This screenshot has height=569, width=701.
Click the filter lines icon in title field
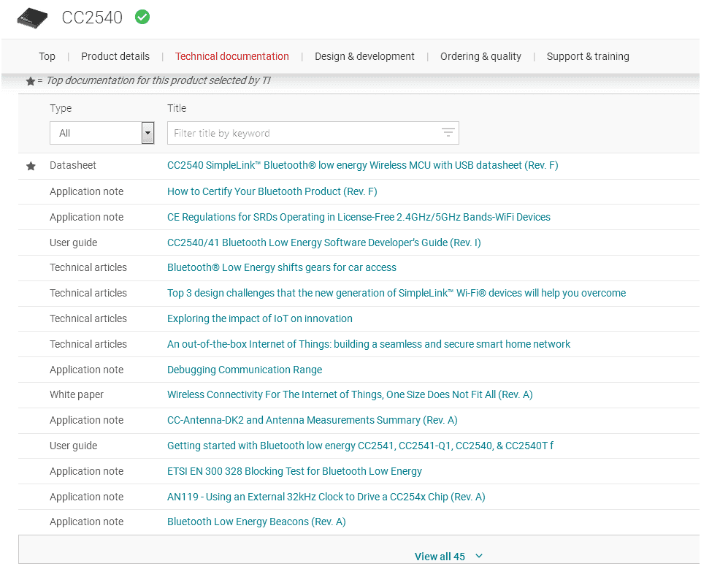pos(448,133)
